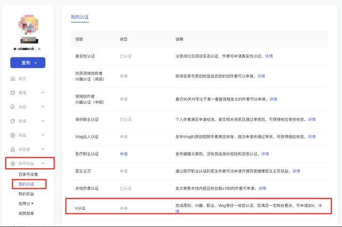The width and height of the screenshot is (342, 227).
Task: Select 我的认证 in the sidebar
Action: [26, 184]
